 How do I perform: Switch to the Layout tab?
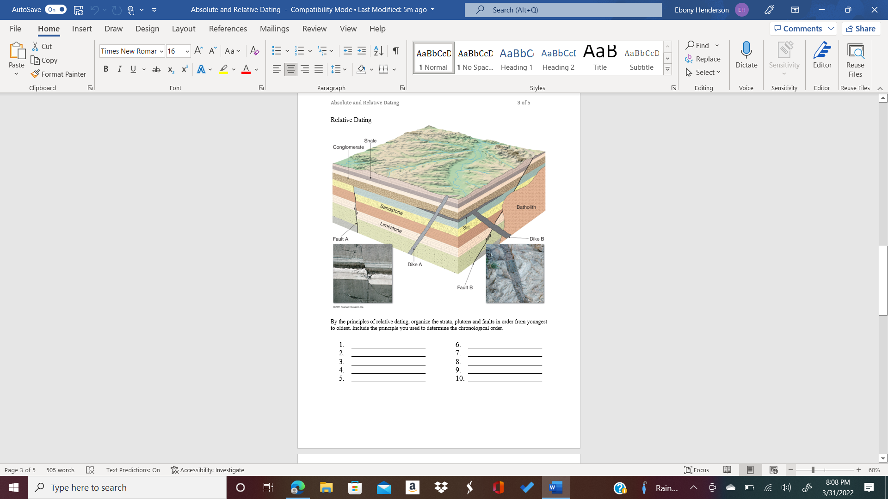click(183, 29)
